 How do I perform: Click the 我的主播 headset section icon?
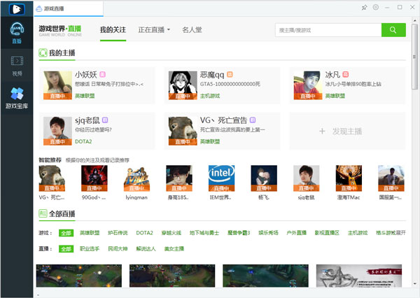[x=43, y=52]
